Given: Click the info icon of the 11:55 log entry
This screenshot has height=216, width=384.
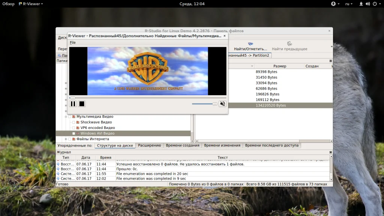Looking at the screenshot, I should (x=58, y=174).
